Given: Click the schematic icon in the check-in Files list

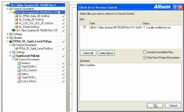Looking at the screenshot, I should point(91,27).
